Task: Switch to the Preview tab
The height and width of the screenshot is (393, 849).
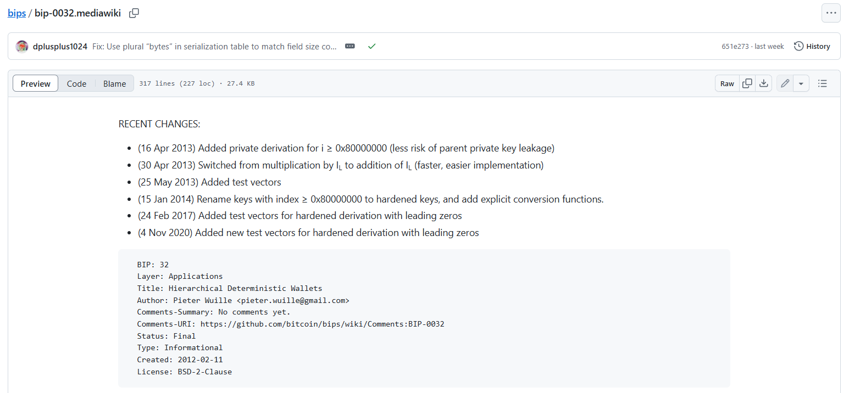Action: [x=36, y=83]
